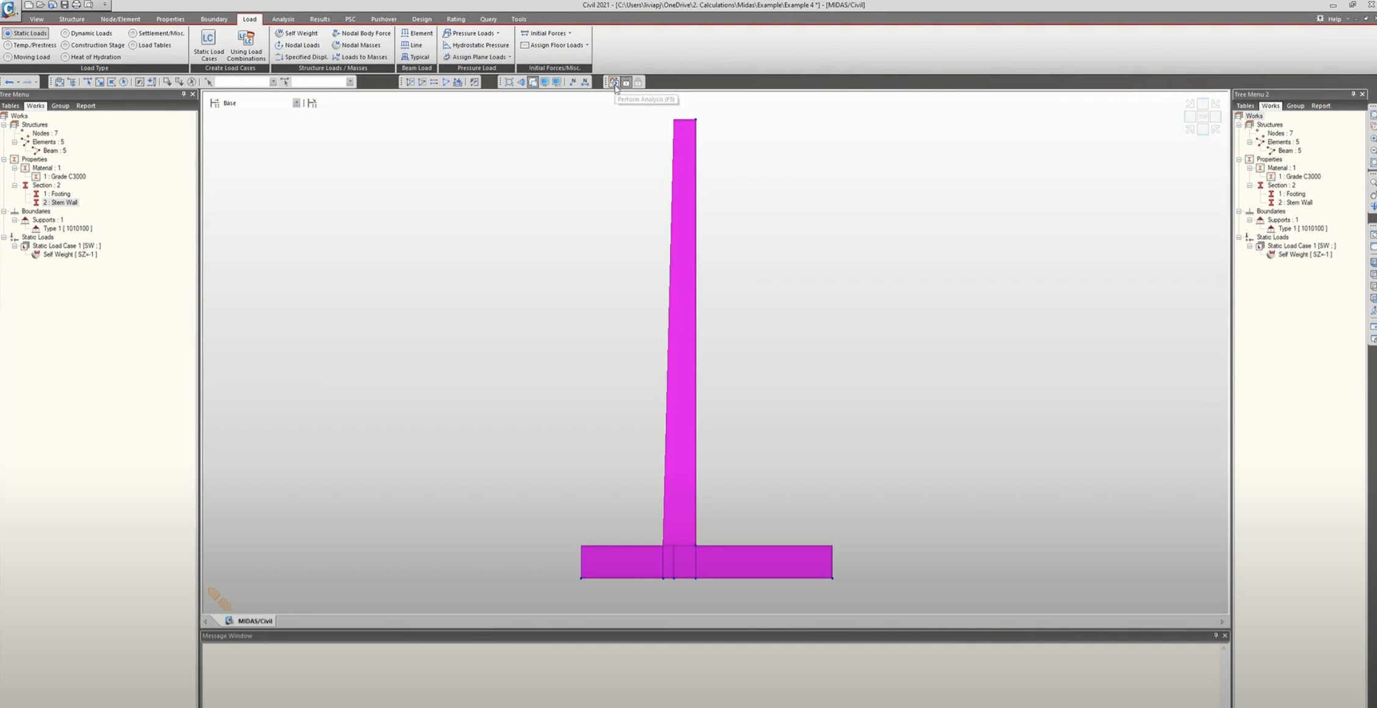
Task: Select the Dynamic Loads radio button
Action: [87, 33]
